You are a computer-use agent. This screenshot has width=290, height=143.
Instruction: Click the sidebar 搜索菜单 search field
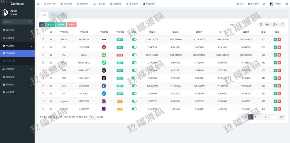pos(16,22)
